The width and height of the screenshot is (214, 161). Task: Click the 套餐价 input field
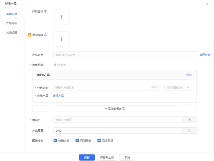click(118, 120)
